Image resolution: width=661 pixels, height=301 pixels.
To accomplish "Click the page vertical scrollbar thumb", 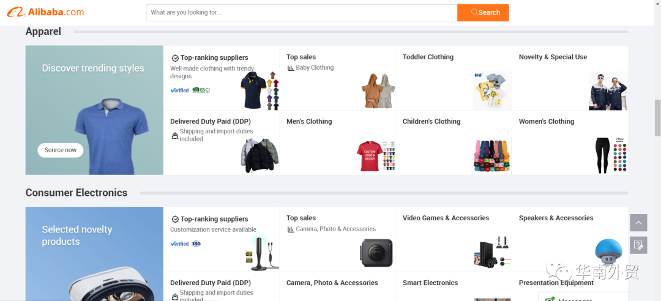I will [x=657, y=117].
